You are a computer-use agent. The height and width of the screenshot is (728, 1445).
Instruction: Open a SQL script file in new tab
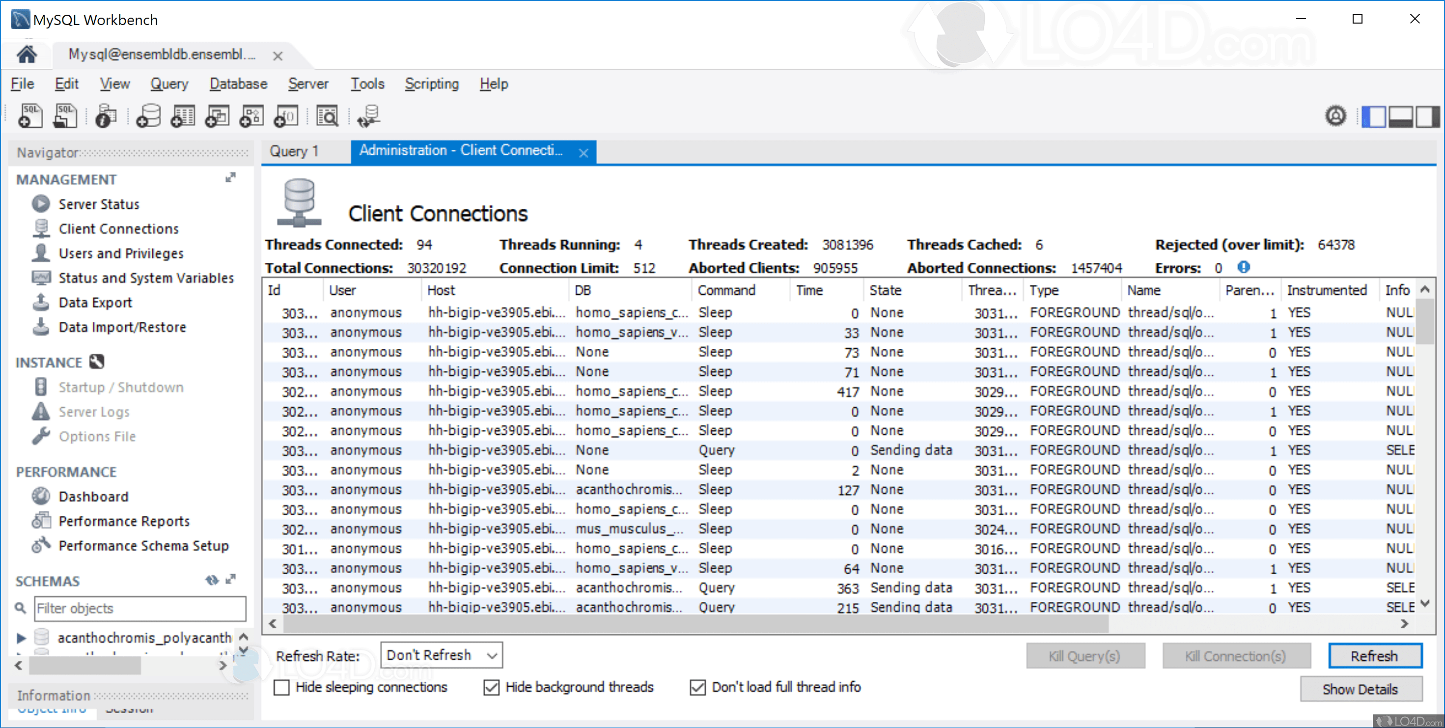(x=65, y=115)
